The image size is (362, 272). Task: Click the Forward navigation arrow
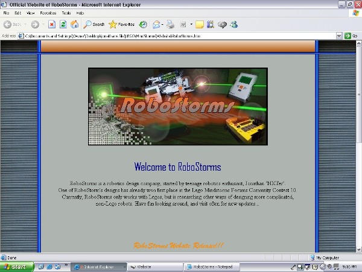coord(35,24)
